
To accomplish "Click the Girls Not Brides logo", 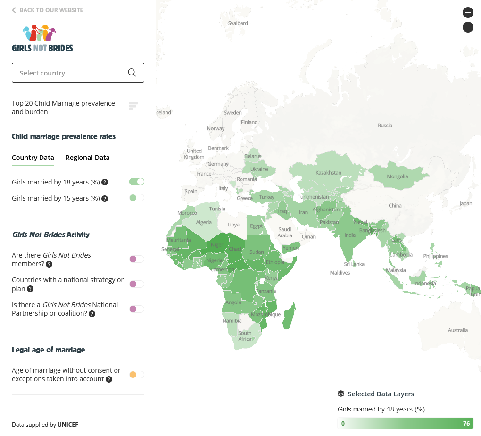I will click(x=42, y=38).
